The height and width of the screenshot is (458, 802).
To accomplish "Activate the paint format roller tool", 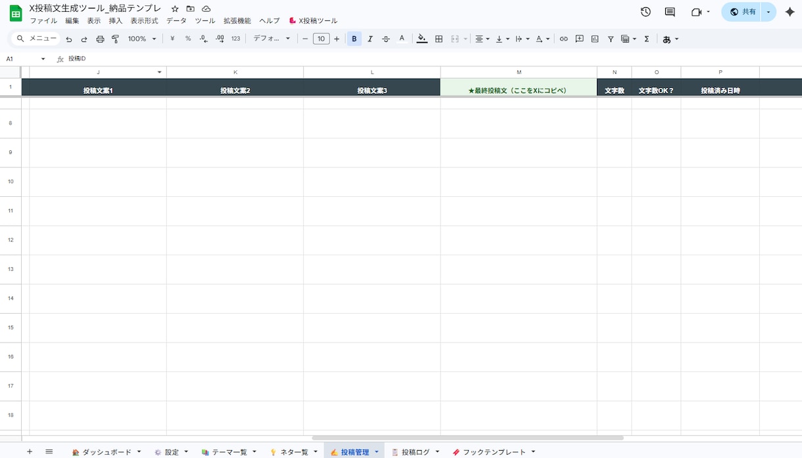I will point(116,39).
